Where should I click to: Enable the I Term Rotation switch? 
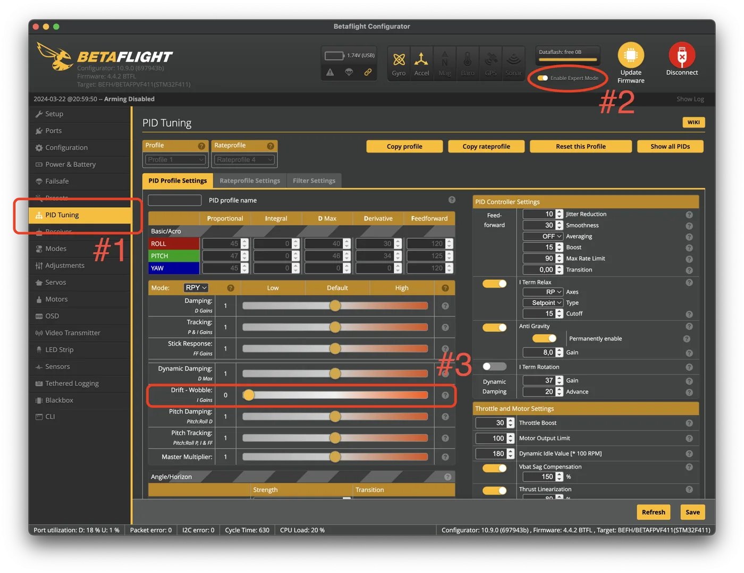[x=494, y=366]
